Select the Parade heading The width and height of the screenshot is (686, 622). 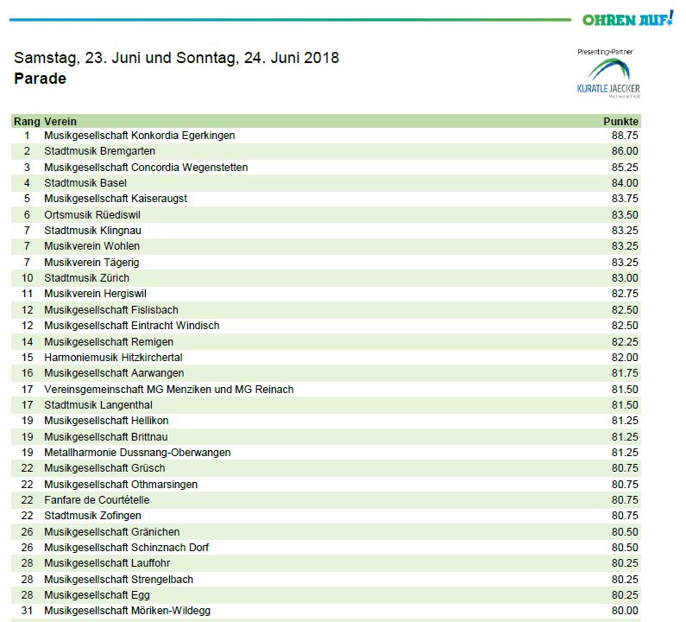pyautogui.click(x=40, y=79)
